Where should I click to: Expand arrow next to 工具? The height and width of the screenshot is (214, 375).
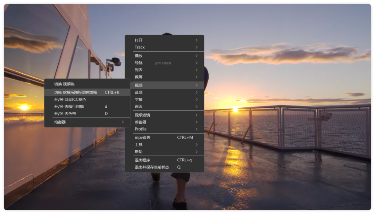coord(197,145)
